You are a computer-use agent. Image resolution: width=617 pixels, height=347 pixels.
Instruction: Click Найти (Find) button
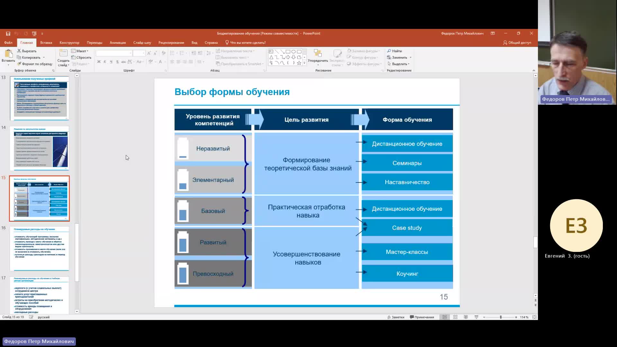pyautogui.click(x=395, y=51)
